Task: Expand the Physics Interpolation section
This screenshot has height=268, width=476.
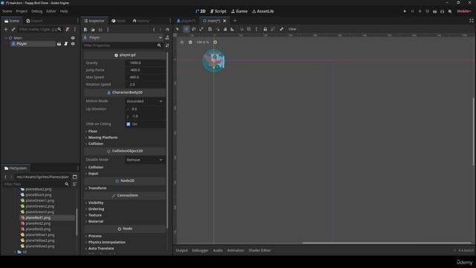Action: pyautogui.click(x=106, y=242)
